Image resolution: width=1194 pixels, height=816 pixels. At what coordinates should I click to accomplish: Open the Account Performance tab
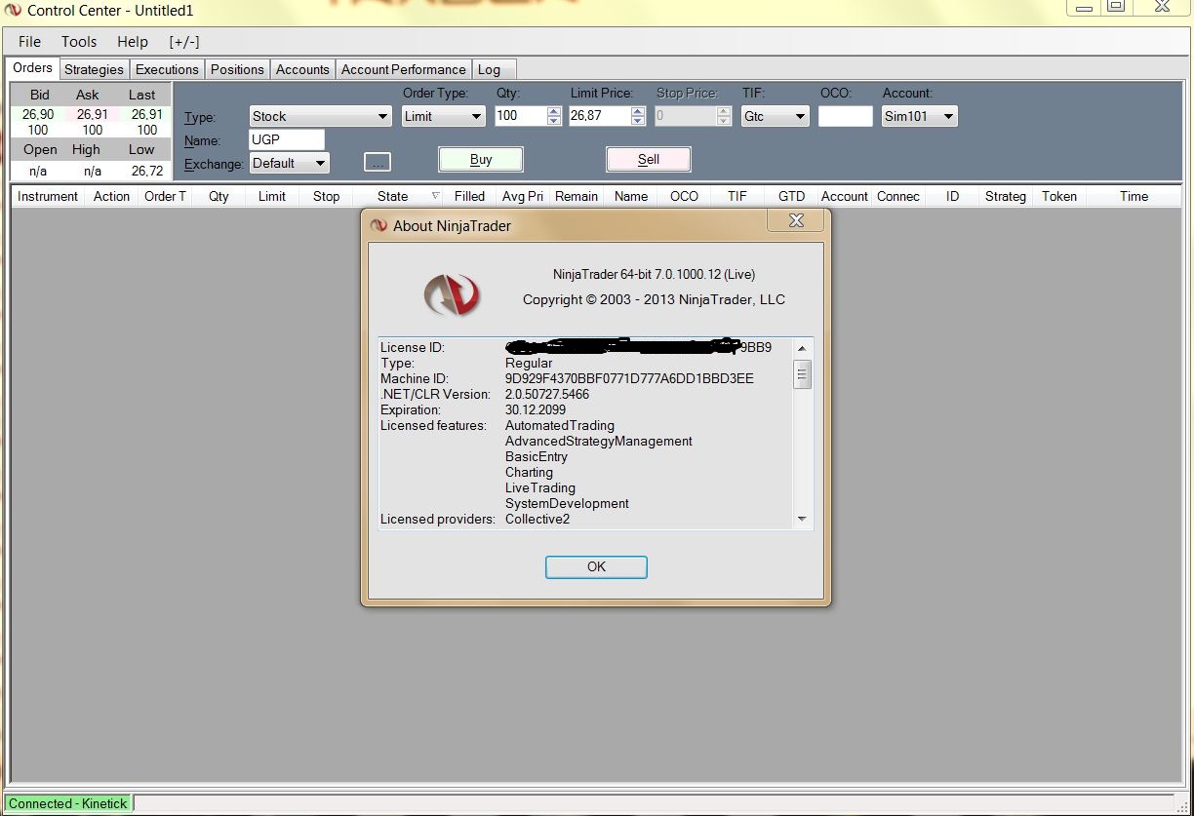[x=404, y=69]
